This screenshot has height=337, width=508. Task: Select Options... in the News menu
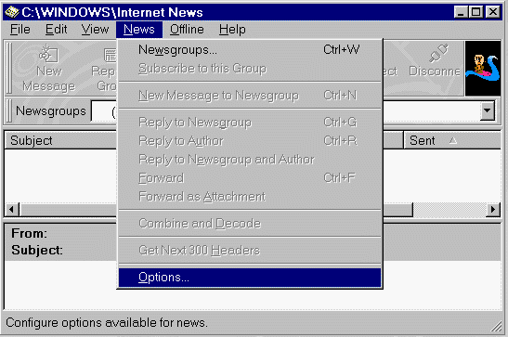[x=250, y=278]
